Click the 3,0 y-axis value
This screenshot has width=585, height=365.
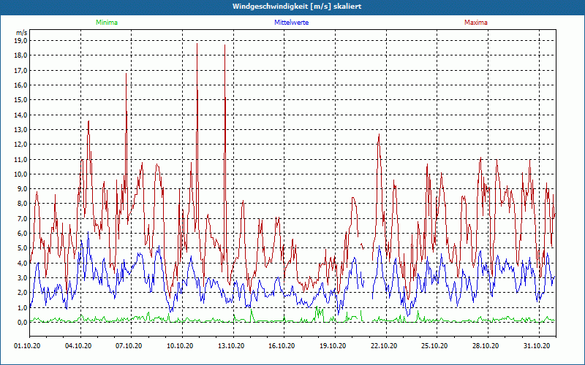pyautogui.click(x=23, y=278)
